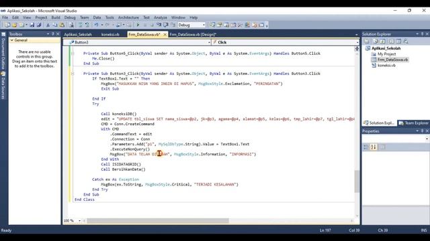Screen dimensions: 430x241
Task: Switch to the Team Explorer tab
Action: coord(414,123)
